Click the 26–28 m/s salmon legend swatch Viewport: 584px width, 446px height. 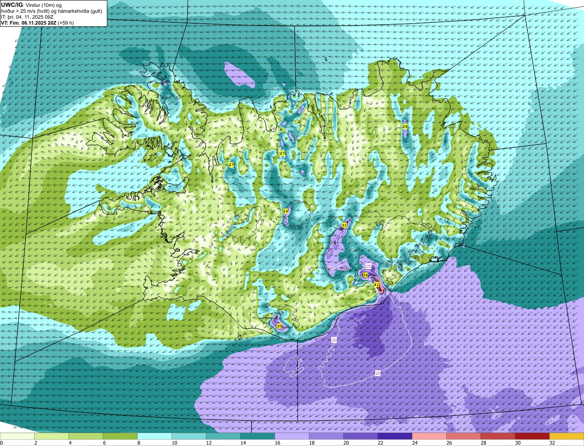click(464, 436)
